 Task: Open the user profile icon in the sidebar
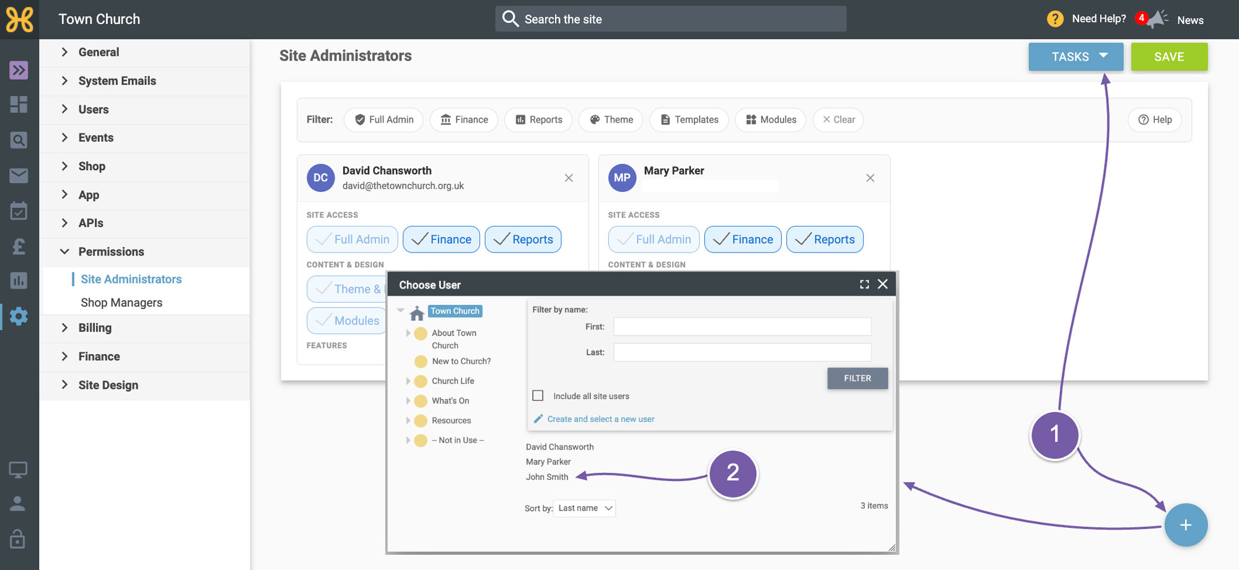coord(18,504)
